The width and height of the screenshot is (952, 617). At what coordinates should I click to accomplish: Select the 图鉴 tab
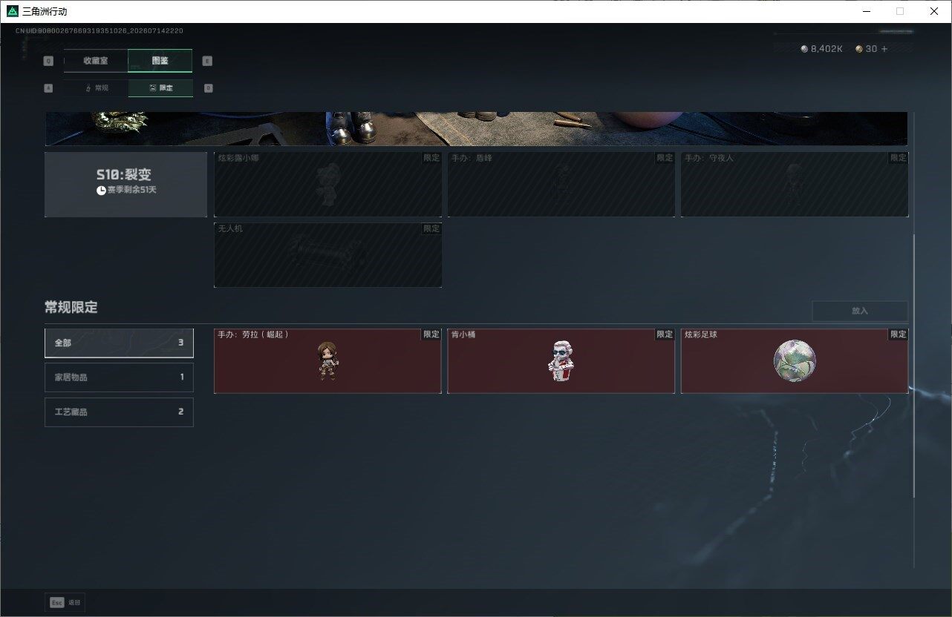[160, 61]
